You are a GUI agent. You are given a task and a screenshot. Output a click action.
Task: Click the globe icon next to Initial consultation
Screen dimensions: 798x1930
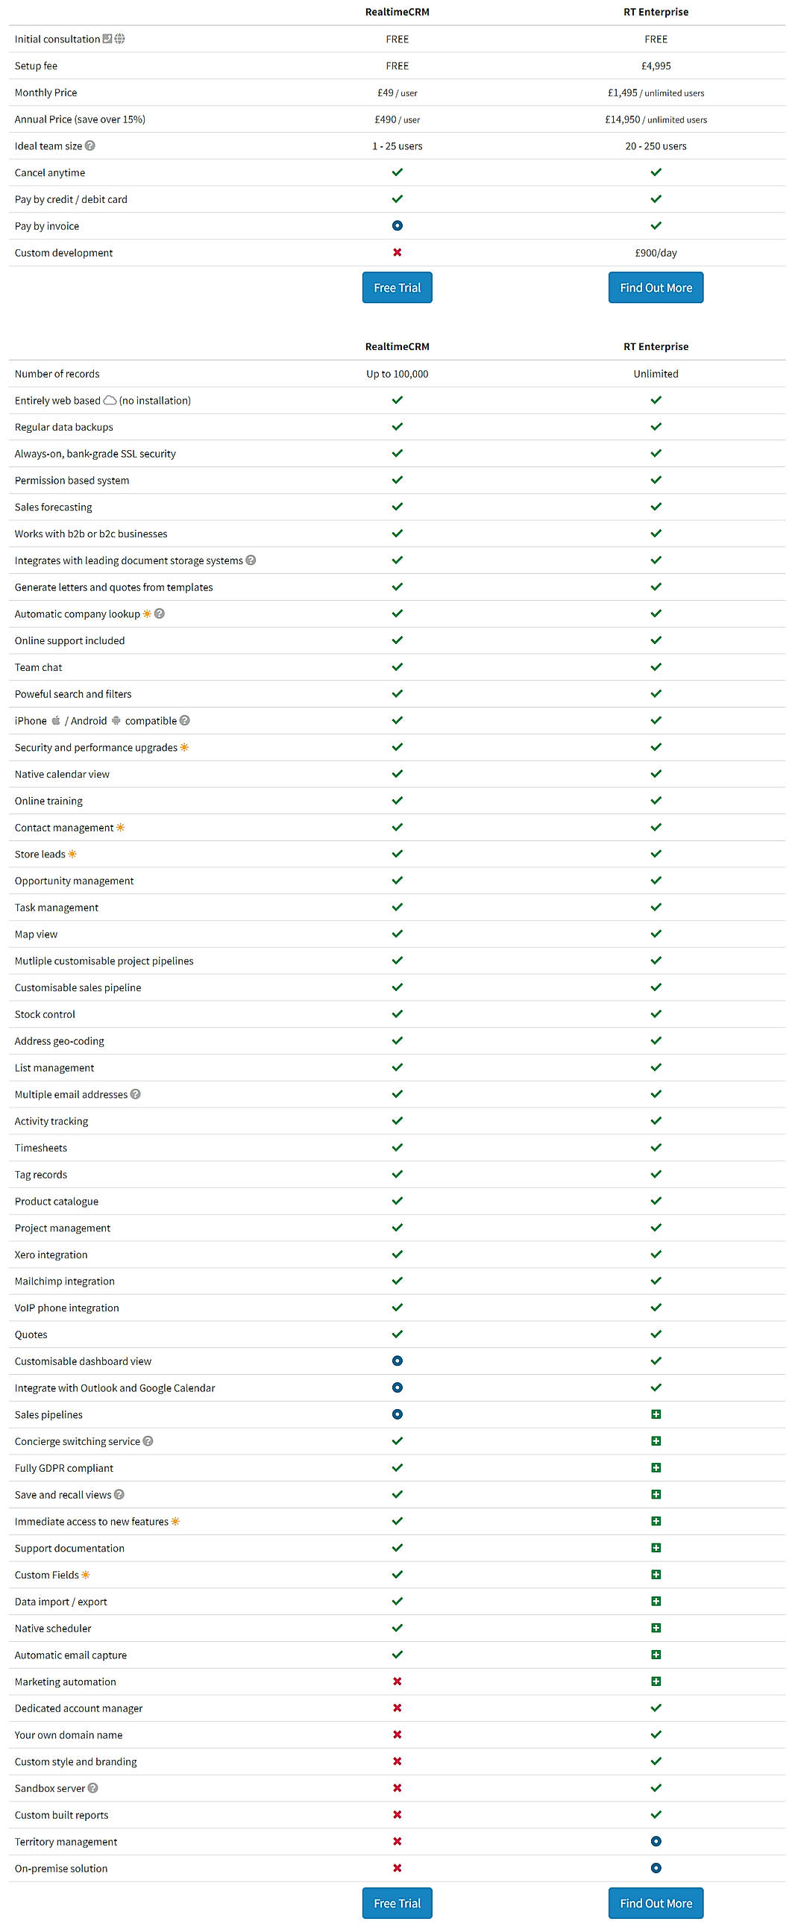(x=119, y=39)
